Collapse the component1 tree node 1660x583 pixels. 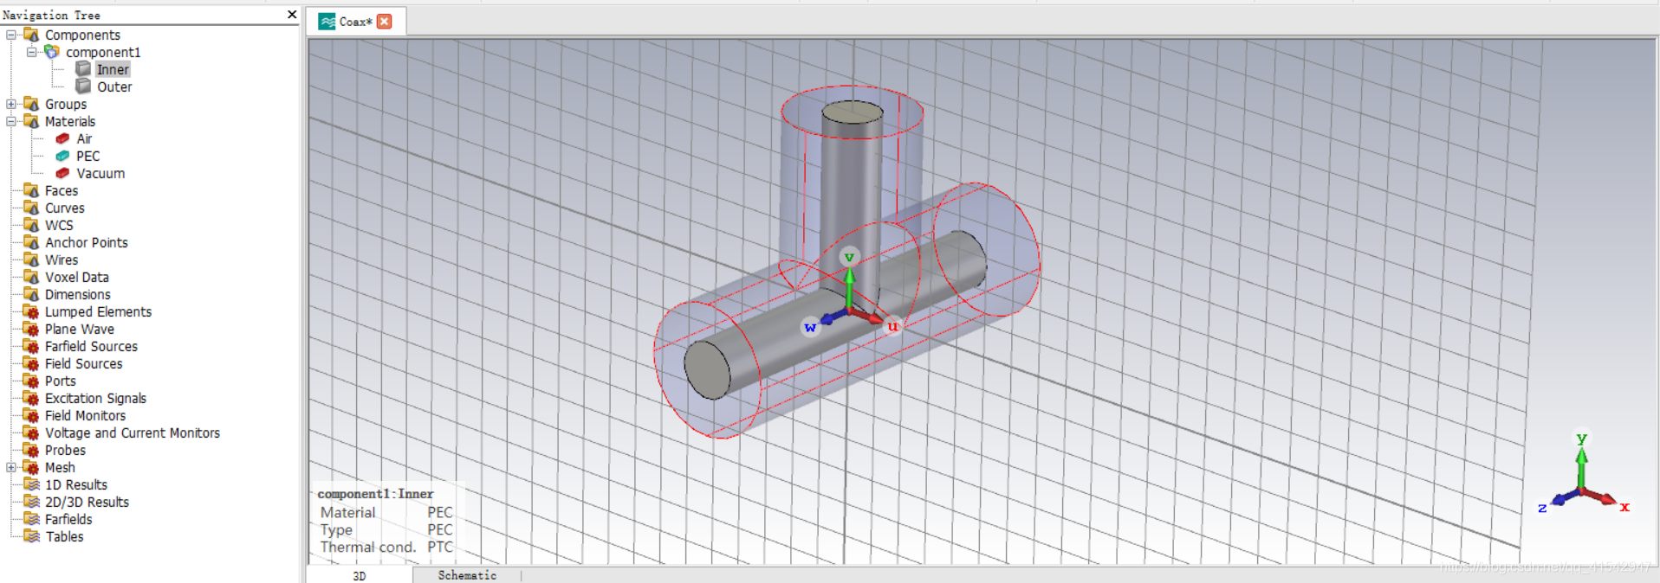click(x=32, y=52)
